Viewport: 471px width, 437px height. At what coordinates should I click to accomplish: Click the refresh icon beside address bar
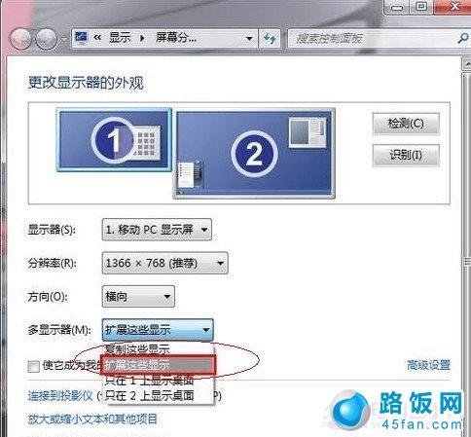270,39
